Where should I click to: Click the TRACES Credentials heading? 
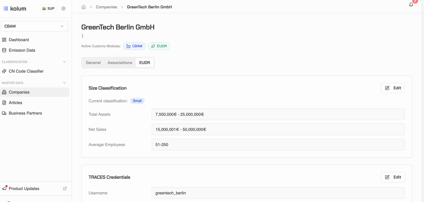[109, 177]
